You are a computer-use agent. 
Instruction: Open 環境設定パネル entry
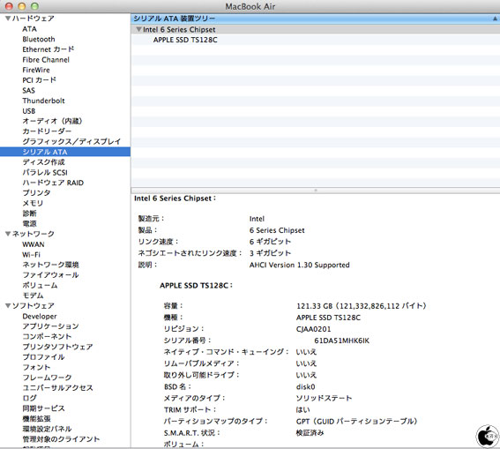pos(47,429)
